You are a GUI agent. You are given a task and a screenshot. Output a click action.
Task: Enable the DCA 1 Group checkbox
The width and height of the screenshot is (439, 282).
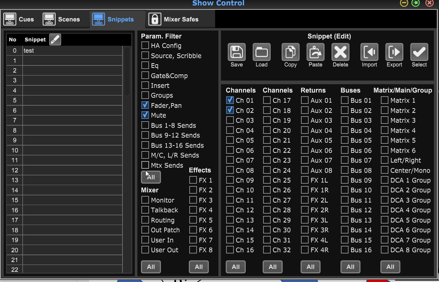tap(384, 180)
